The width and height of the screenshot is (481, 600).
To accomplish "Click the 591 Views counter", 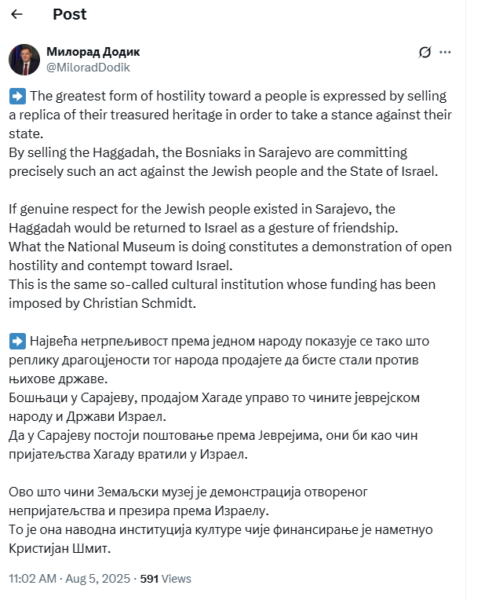I will pyautogui.click(x=166, y=579).
